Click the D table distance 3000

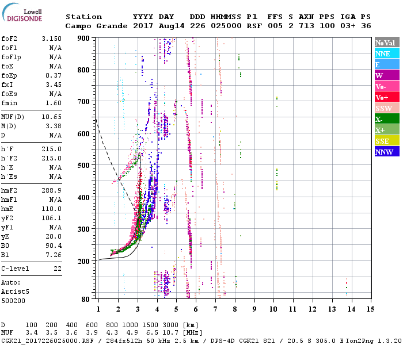click(170, 325)
